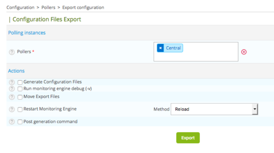Check Run monitoring engine debug (-v)

[x=20, y=89]
